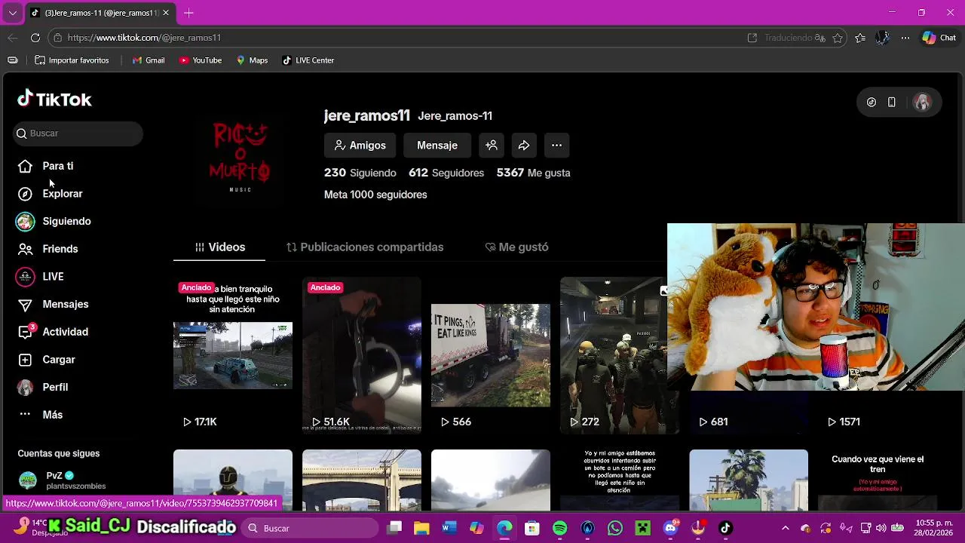
Task: Click the Amigos button on profile
Action: (x=360, y=146)
